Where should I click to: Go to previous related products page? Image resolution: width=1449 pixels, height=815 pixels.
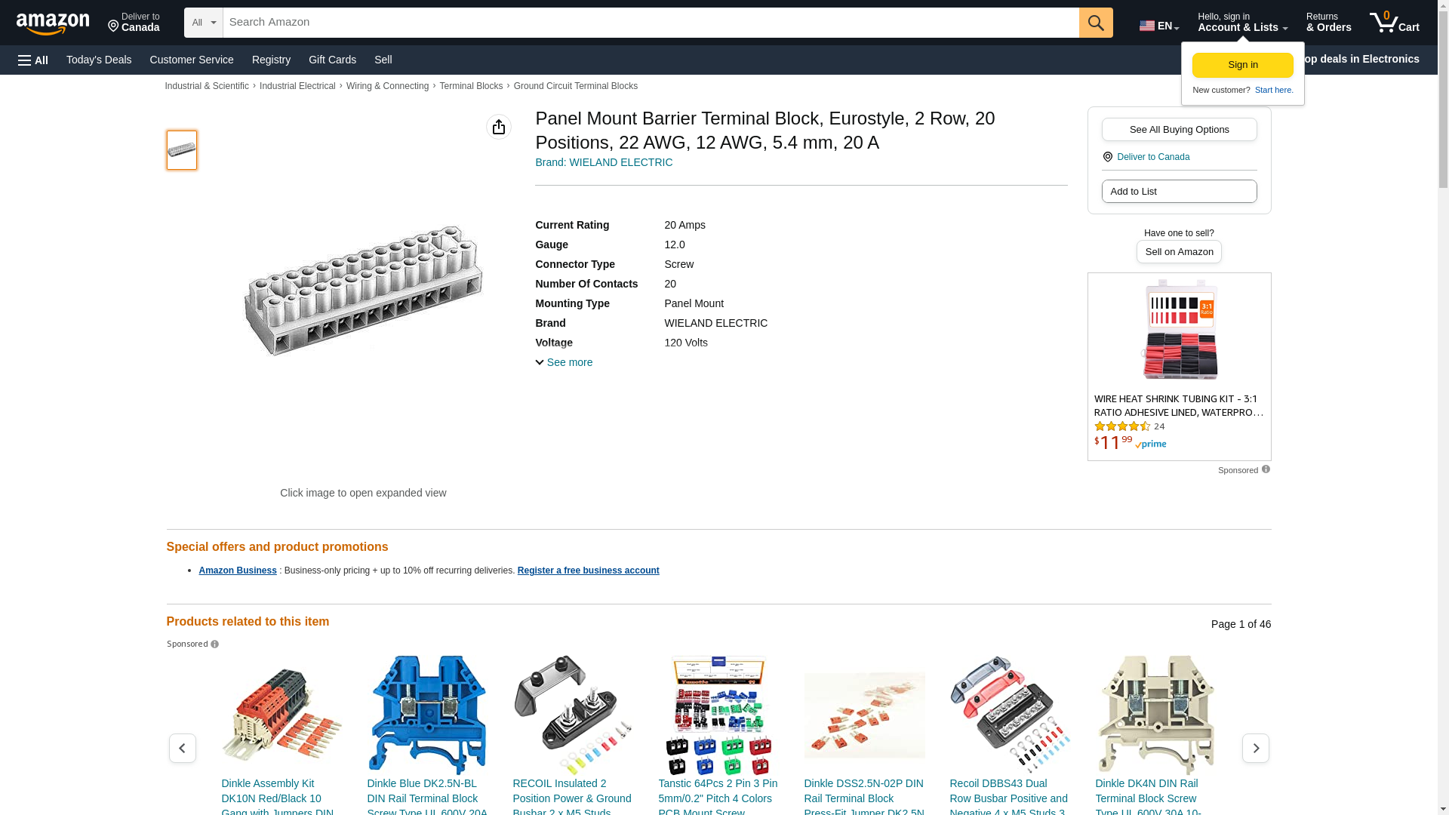[182, 748]
